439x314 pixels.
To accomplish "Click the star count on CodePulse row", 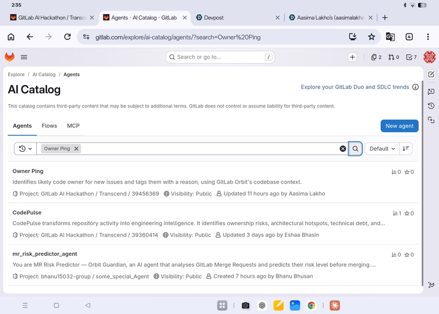I will 409,213.
